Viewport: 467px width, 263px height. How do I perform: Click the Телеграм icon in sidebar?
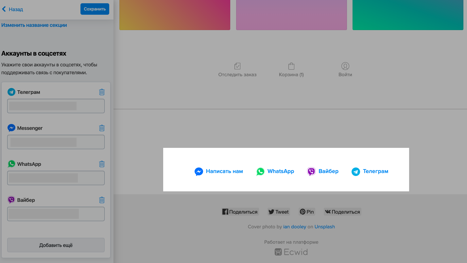tap(11, 92)
